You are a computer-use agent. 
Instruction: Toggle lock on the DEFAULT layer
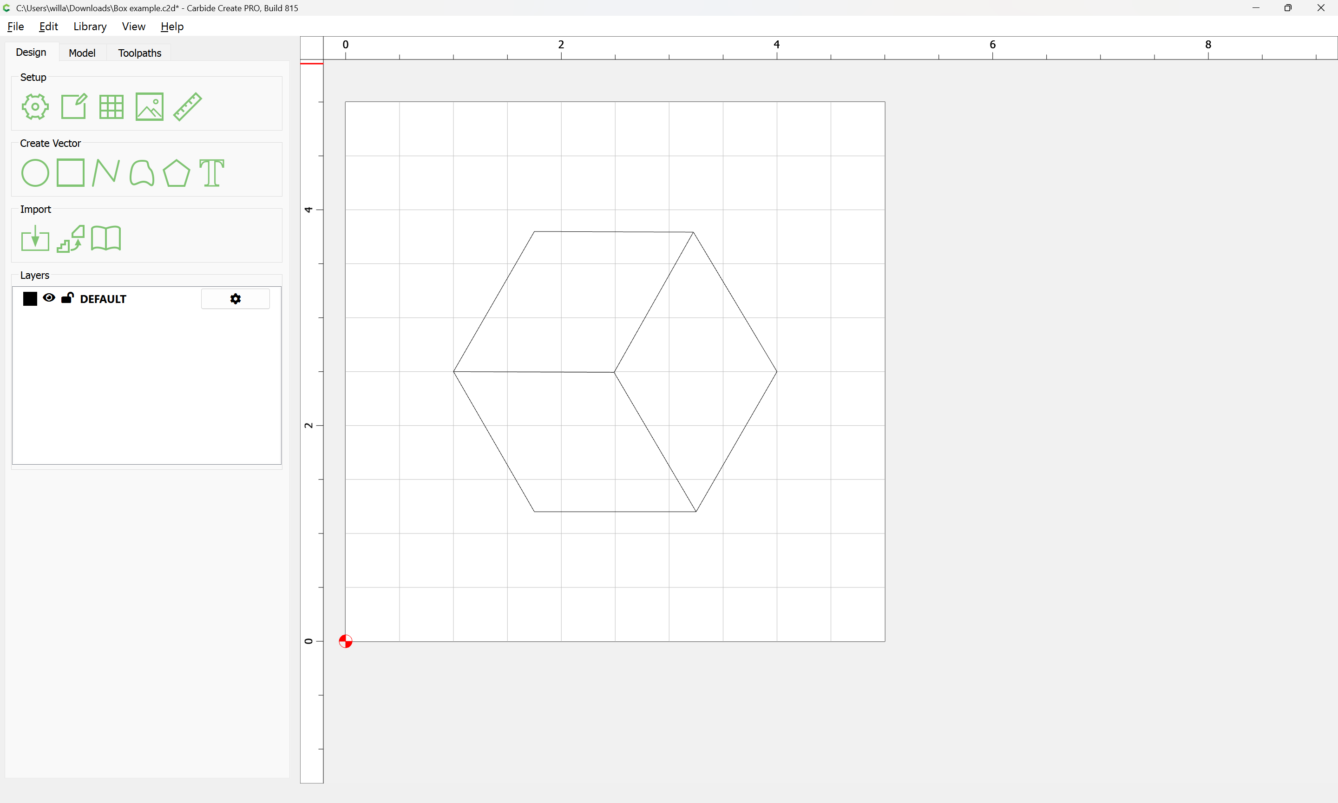(68, 297)
